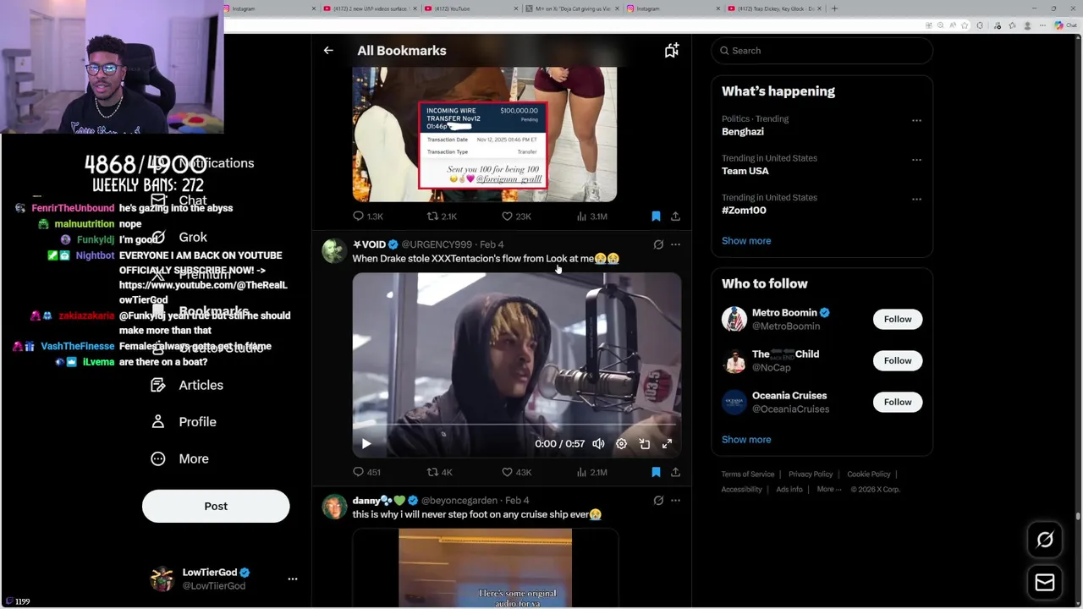Open Articles in the sidebar
The width and height of the screenshot is (1083, 609).
187,385
